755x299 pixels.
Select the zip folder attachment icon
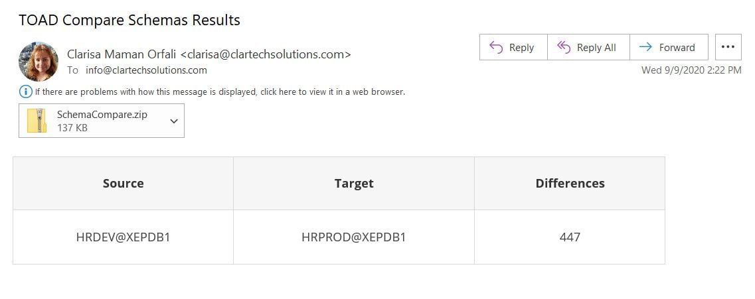click(37, 121)
